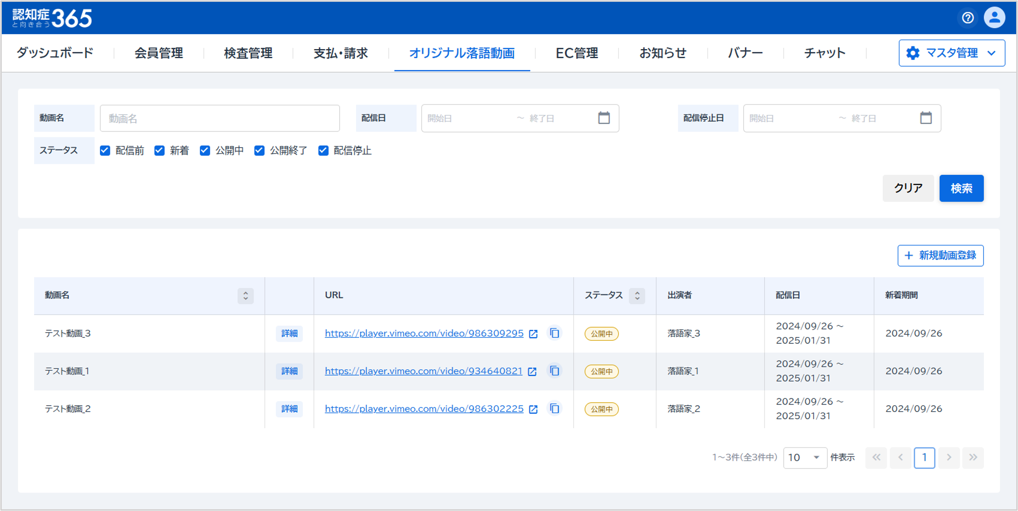This screenshot has width=1018, height=511.
Task: Open テスト動画_1 URL in new window icon
Action: click(x=532, y=372)
